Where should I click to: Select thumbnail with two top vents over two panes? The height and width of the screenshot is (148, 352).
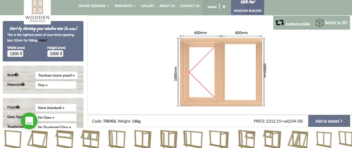coord(90,138)
